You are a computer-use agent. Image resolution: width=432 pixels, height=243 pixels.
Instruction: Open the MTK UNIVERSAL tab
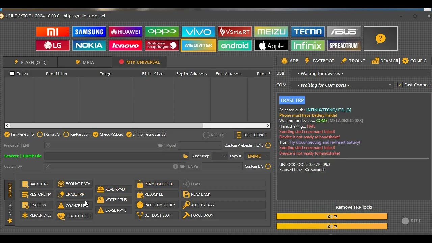[139, 62]
